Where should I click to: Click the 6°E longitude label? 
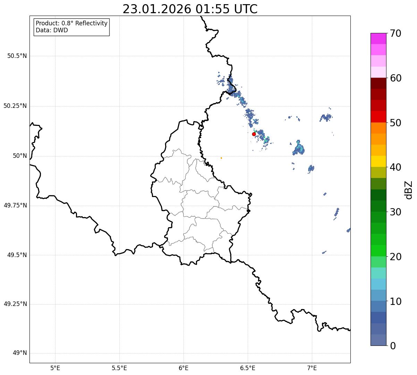[x=184, y=368]
